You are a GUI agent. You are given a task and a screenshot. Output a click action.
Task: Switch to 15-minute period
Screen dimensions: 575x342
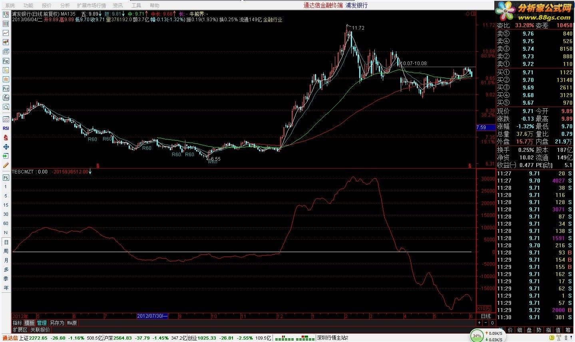(x=6, y=205)
